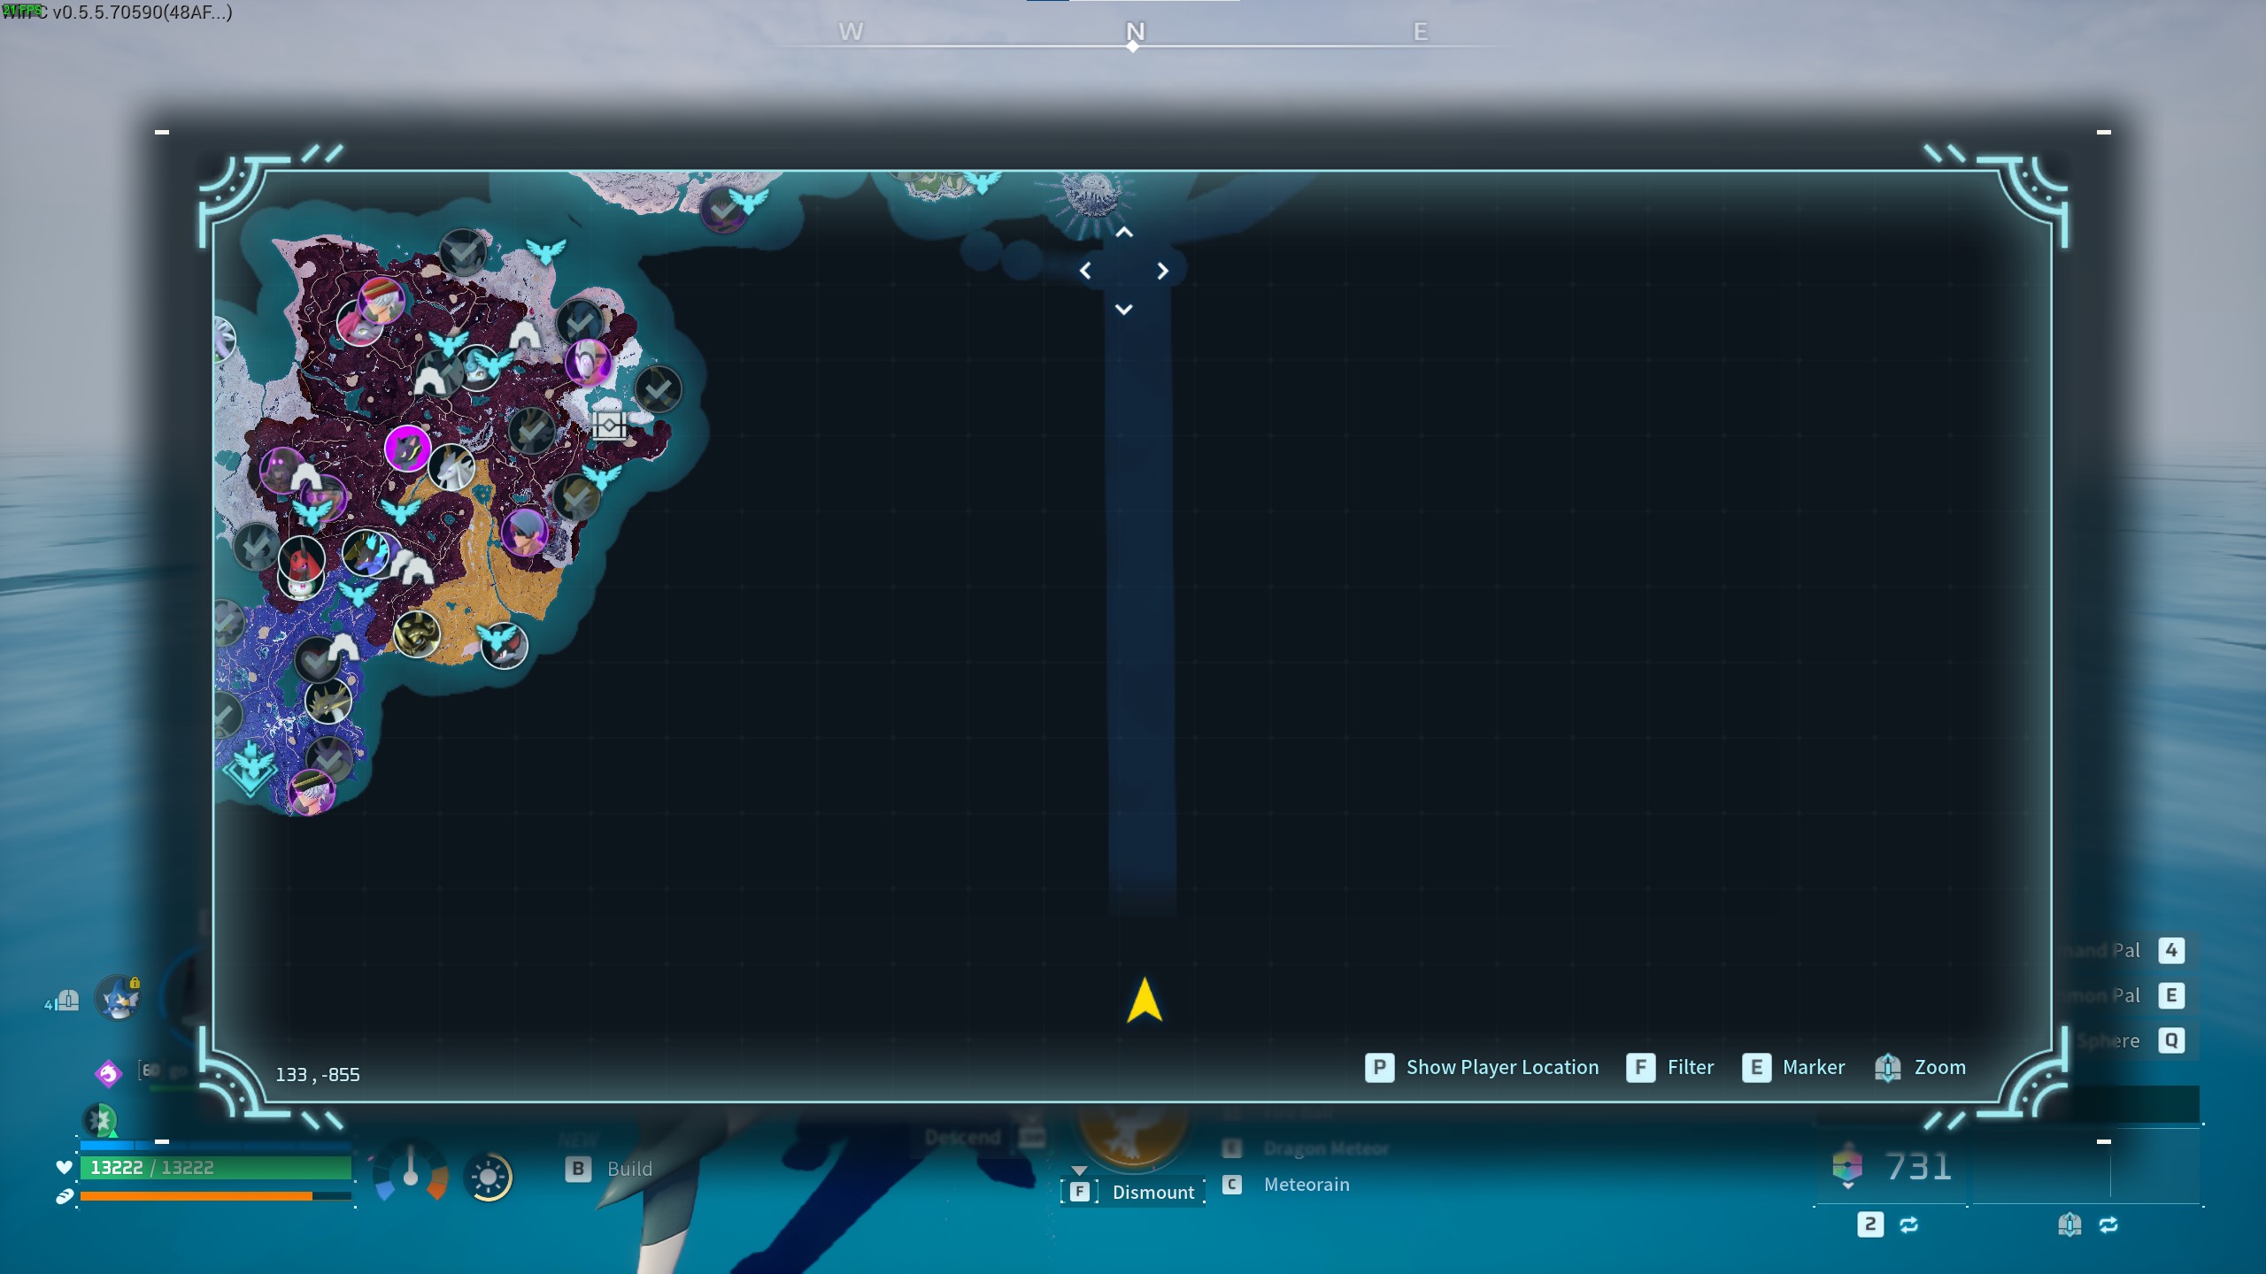
Task: Click the sunglasses NPC map marker
Action: tap(328, 497)
